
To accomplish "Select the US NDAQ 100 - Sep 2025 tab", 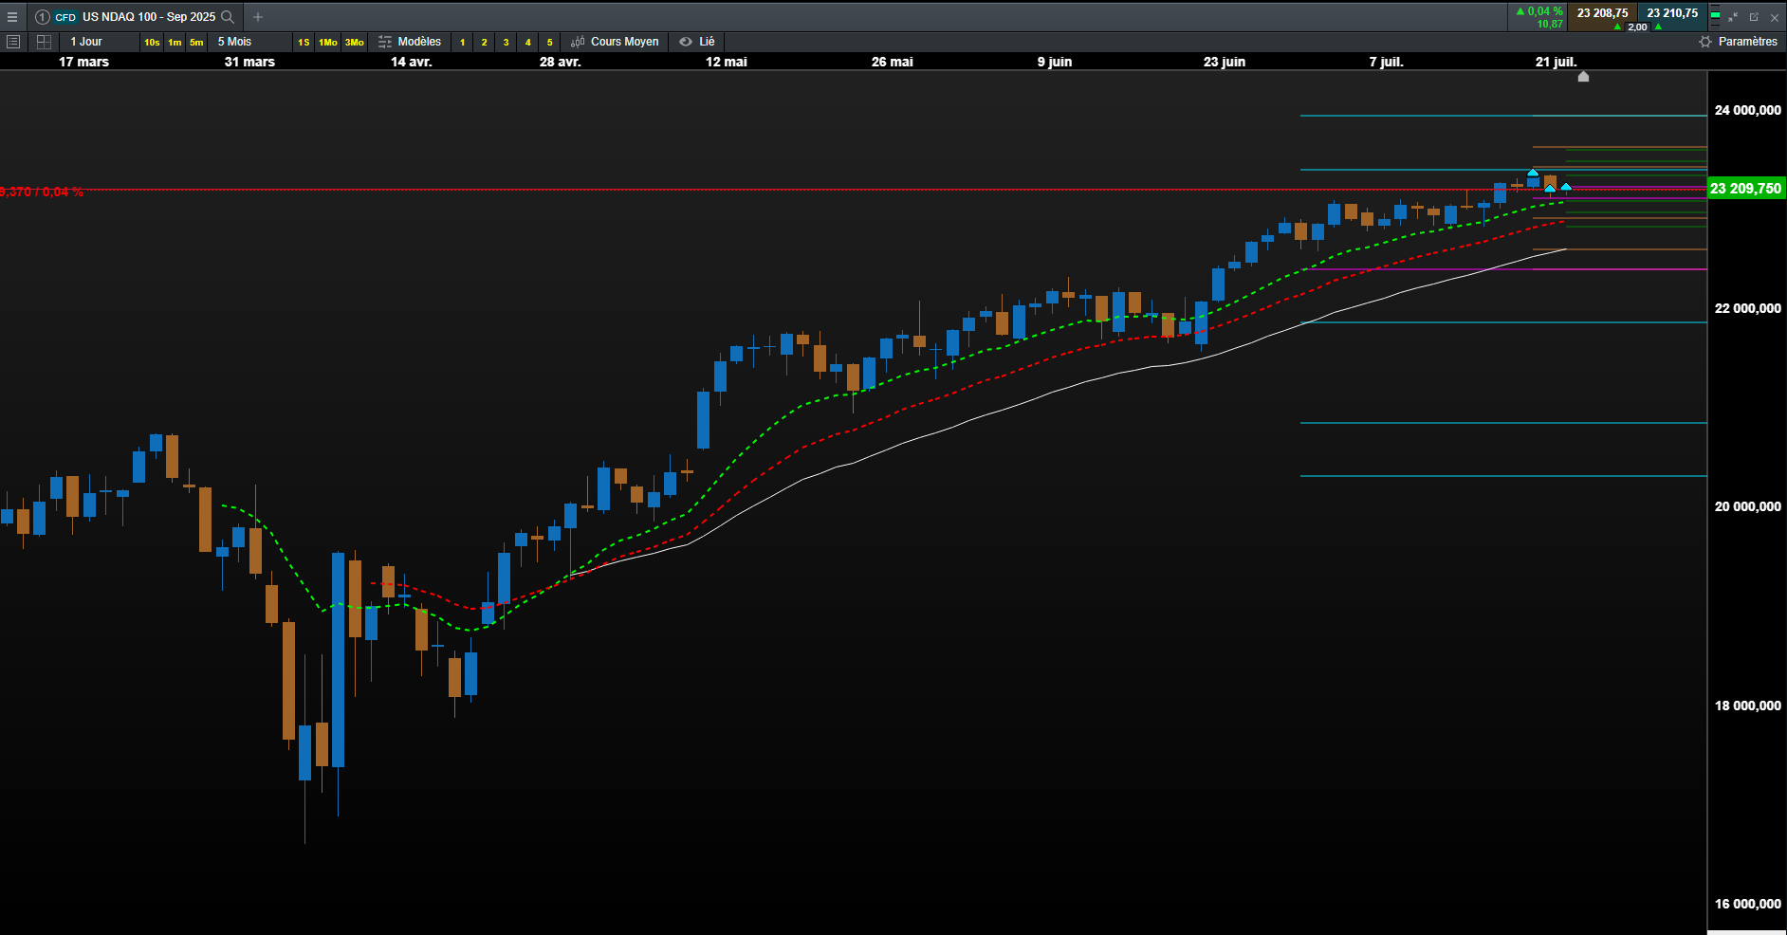I will tap(149, 17).
